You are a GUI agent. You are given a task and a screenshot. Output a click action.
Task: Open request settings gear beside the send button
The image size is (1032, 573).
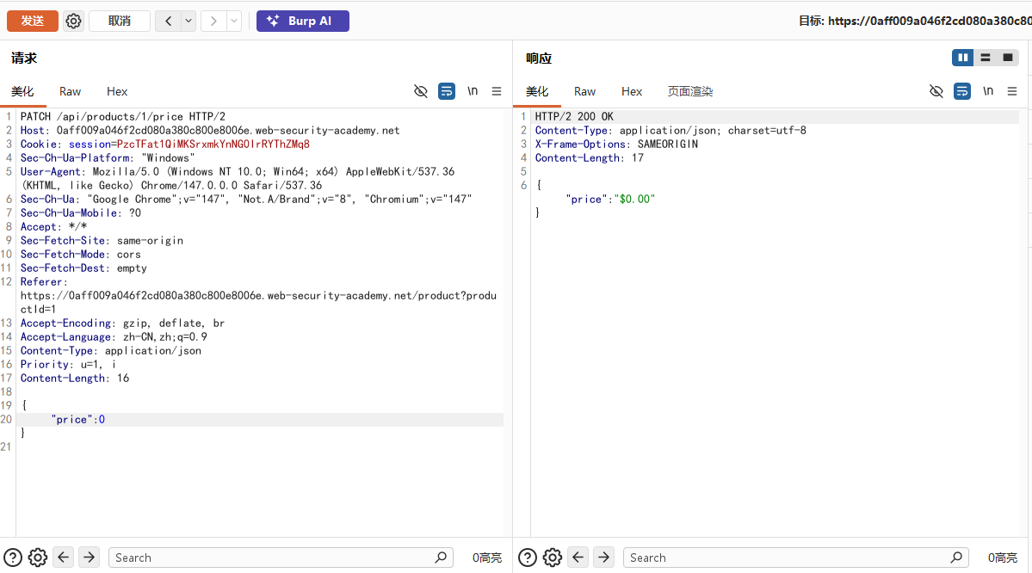(x=73, y=21)
